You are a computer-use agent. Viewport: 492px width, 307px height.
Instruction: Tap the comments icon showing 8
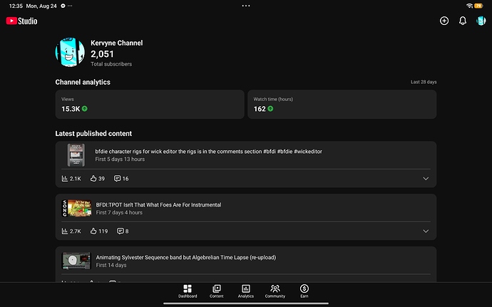pyautogui.click(x=121, y=231)
